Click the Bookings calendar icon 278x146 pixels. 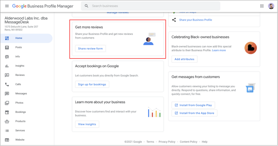(7, 112)
